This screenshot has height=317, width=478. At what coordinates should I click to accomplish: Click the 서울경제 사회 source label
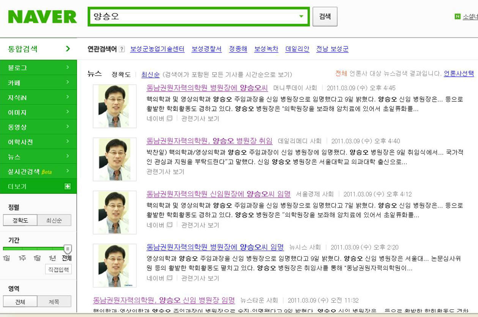tap(314, 194)
